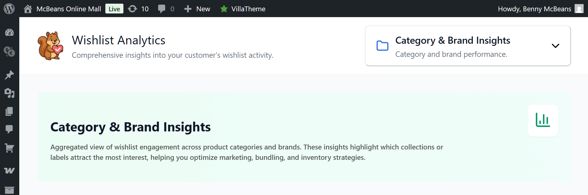Open the Dashboard gauge icon in sidebar
Screen dimensions: 588x195
tap(9, 32)
